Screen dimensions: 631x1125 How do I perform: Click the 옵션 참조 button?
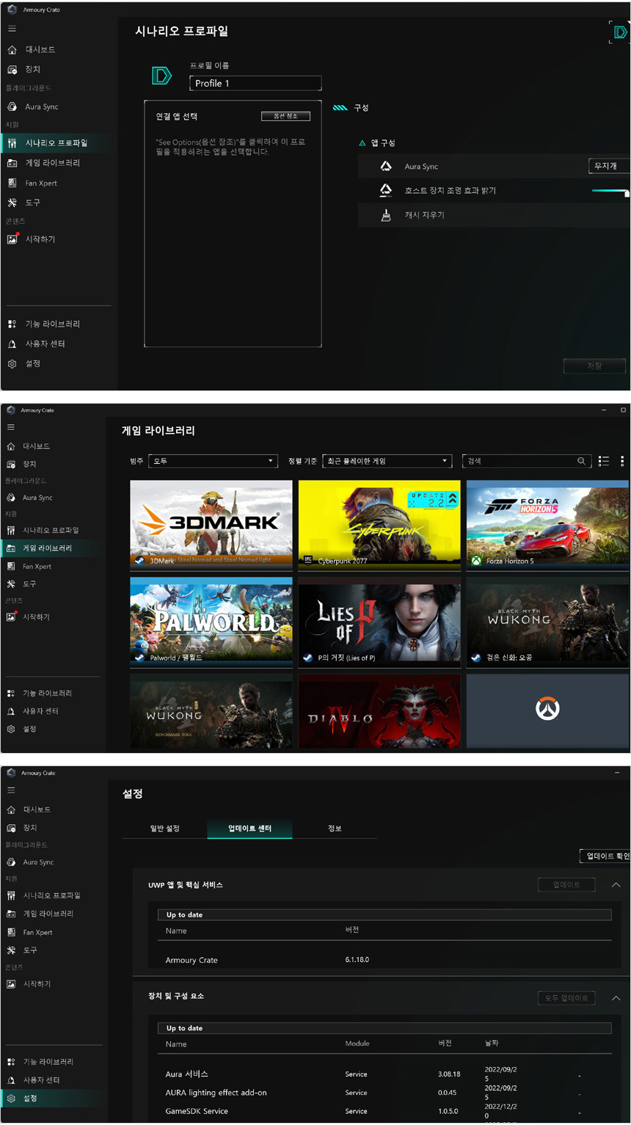tap(285, 117)
